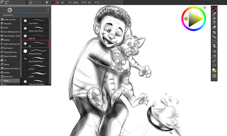This screenshot has height=136, width=227.
Task: Select the Rubber Stamp clone tool
Action: 214,46
